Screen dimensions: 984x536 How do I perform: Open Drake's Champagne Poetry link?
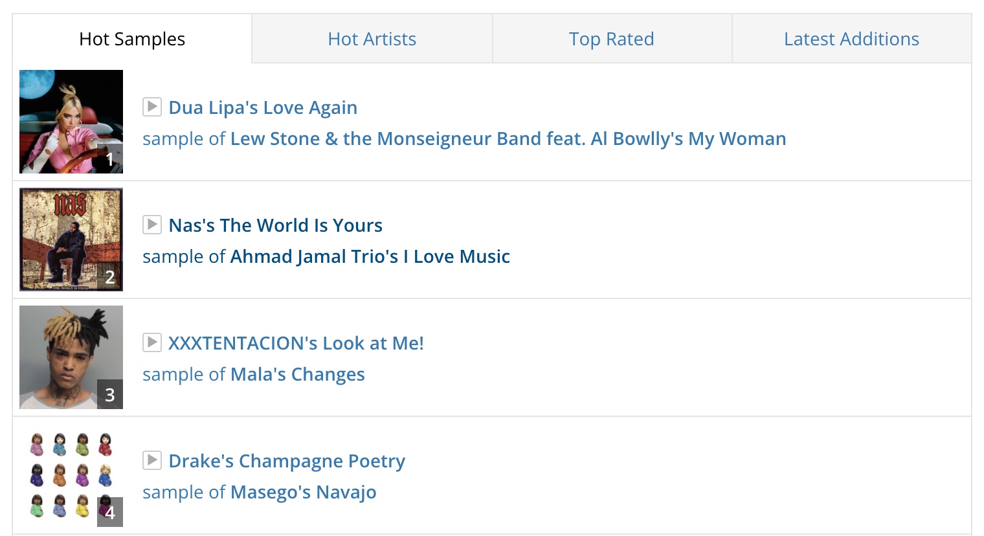[x=287, y=461]
